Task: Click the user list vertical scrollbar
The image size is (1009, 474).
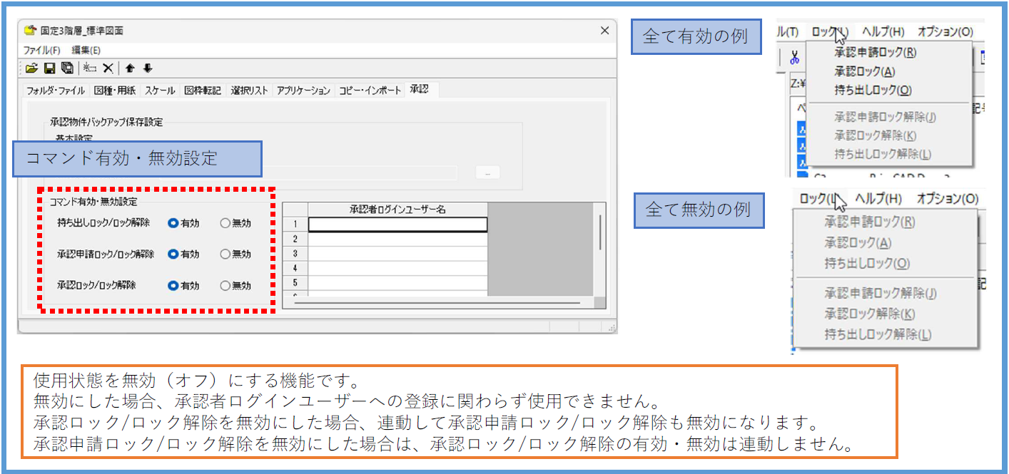Action: (x=600, y=232)
